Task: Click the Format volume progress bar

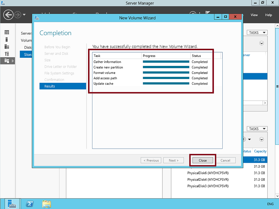Action: [x=166, y=73]
